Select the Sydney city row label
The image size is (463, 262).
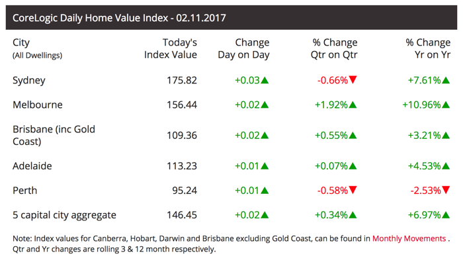29,80
